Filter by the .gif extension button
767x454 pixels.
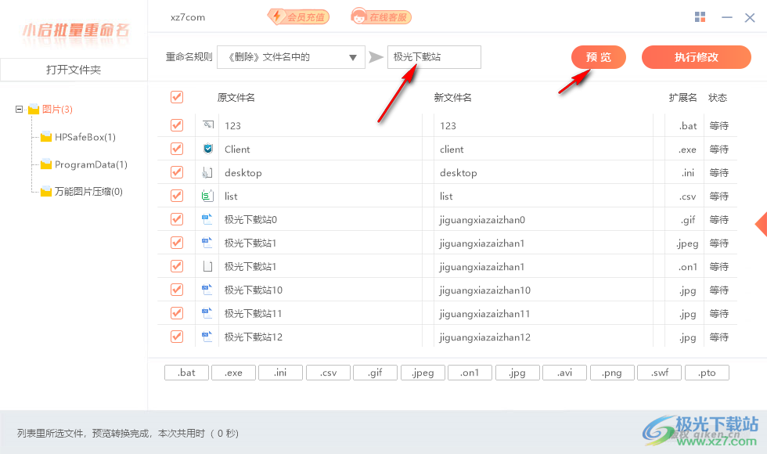click(375, 373)
